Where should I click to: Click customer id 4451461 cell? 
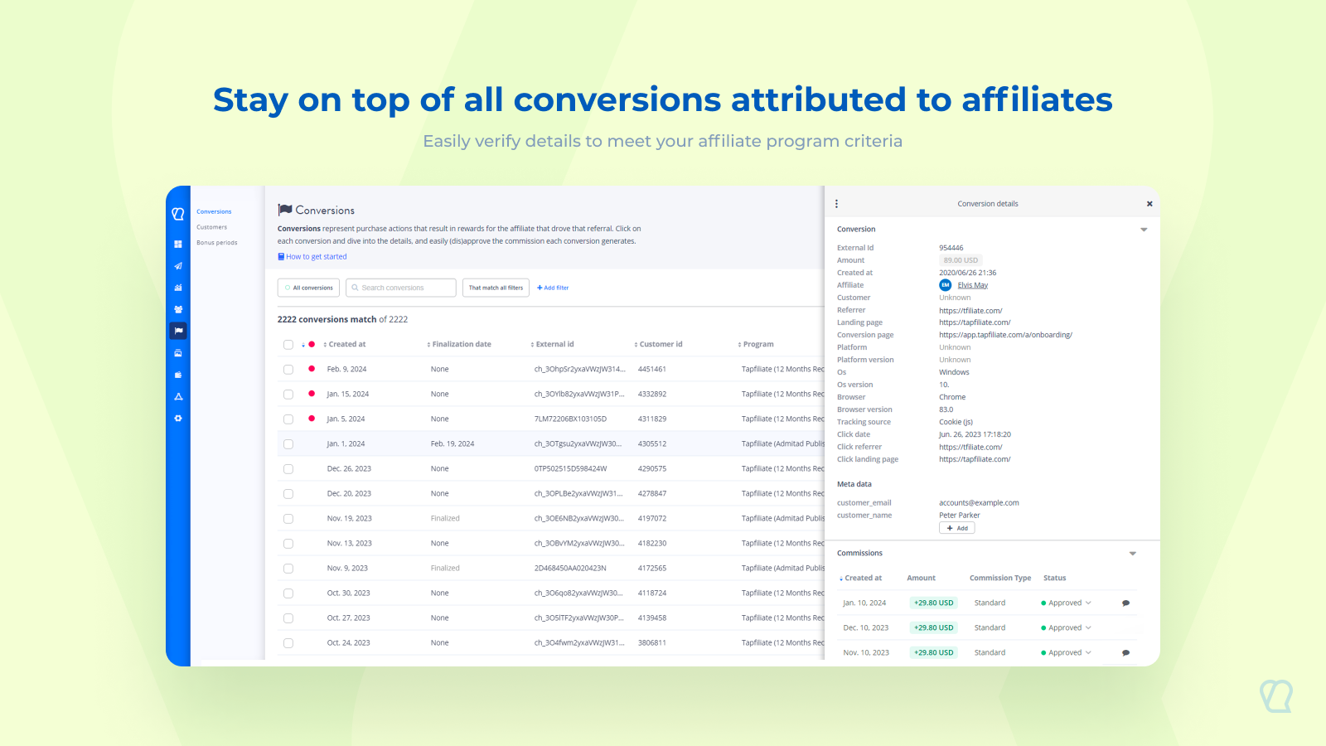[652, 370]
